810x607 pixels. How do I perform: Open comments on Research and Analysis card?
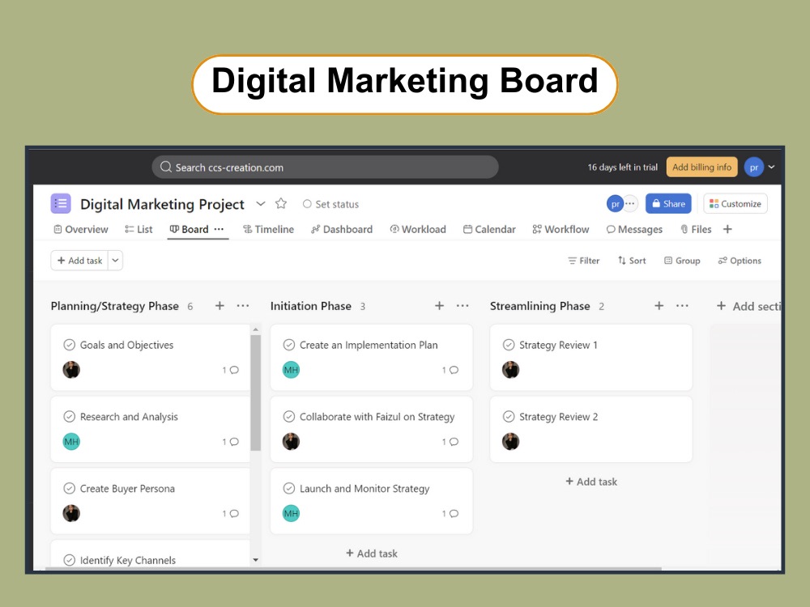click(x=230, y=442)
